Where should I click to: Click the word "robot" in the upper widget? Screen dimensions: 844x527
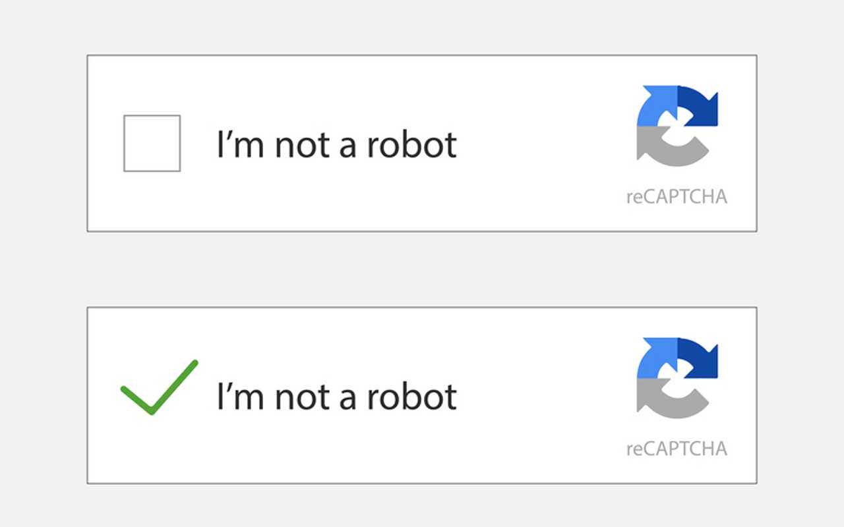(x=412, y=144)
